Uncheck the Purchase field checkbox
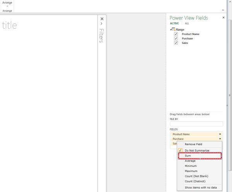The width and height of the screenshot is (232, 192). pyautogui.click(x=176, y=38)
